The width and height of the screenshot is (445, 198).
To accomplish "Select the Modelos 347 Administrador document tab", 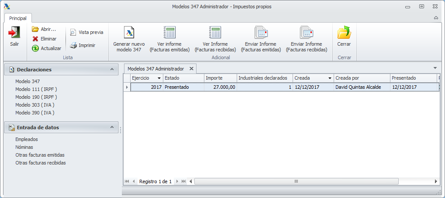I will coord(156,68).
